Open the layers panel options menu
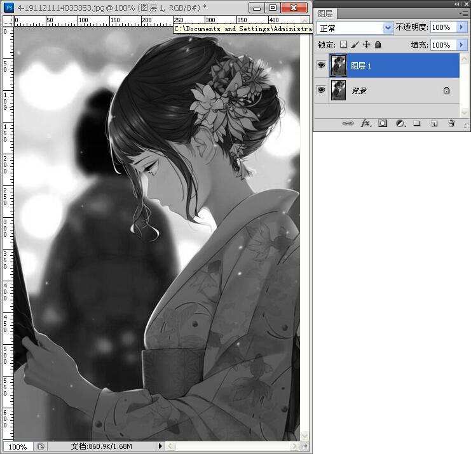This screenshot has width=471, height=454. tap(464, 13)
